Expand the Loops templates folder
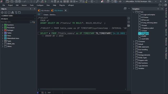Viewport: 168px width, 94px height. (x=134, y=52)
